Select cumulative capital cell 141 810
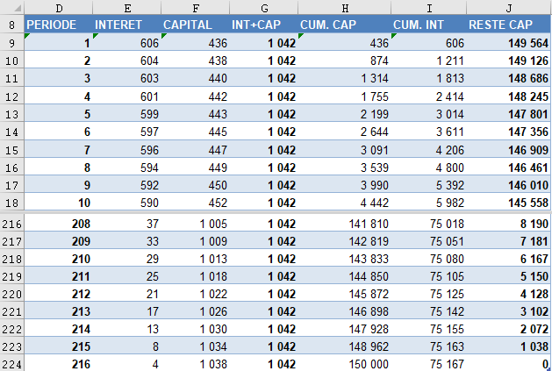552x371 pixels. (x=344, y=224)
